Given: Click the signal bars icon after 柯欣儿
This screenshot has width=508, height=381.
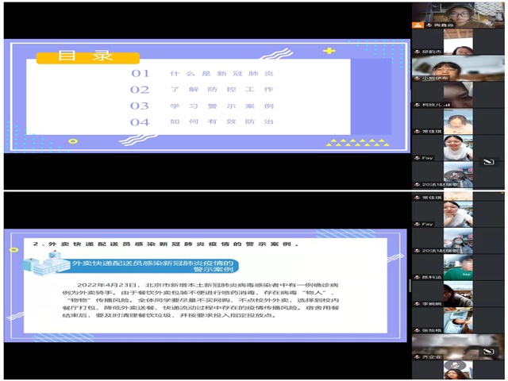Looking at the screenshot, I should [x=448, y=105].
